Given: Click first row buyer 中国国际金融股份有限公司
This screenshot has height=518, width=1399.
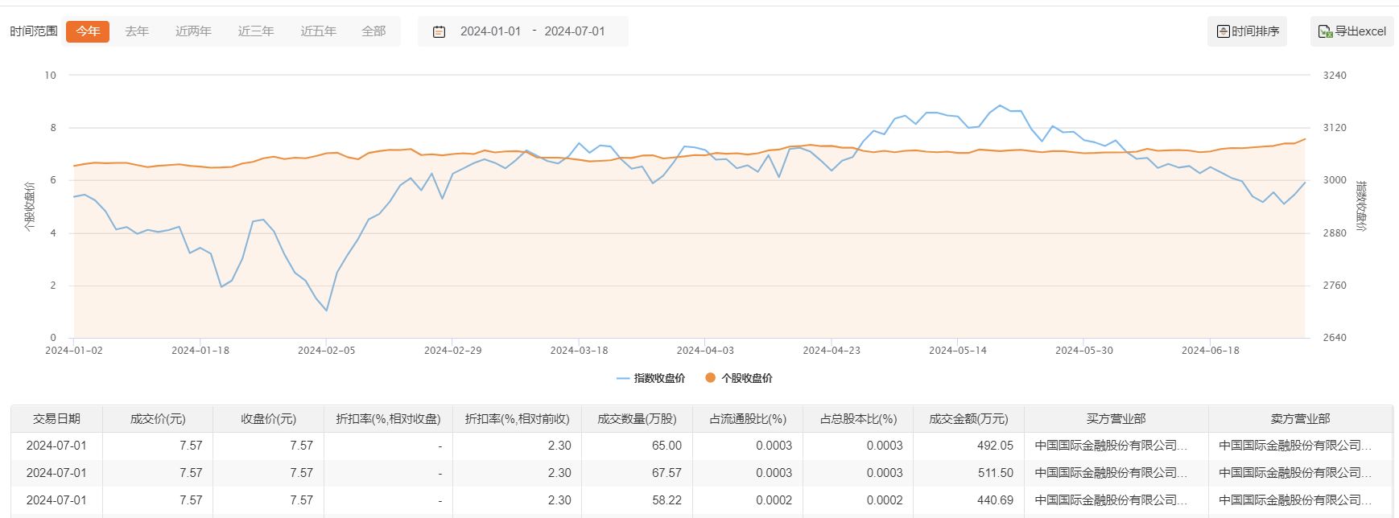Looking at the screenshot, I should [x=1111, y=446].
